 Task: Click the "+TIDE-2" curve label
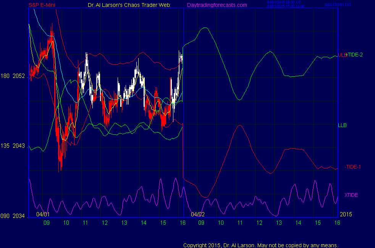point(354,55)
